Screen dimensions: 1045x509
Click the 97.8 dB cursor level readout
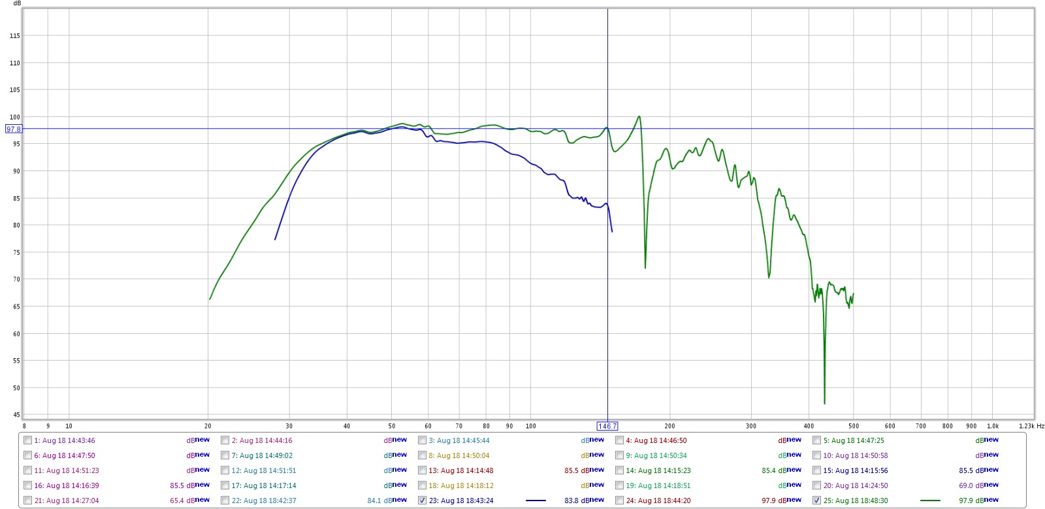pyautogui.click(x=14, y=129)
